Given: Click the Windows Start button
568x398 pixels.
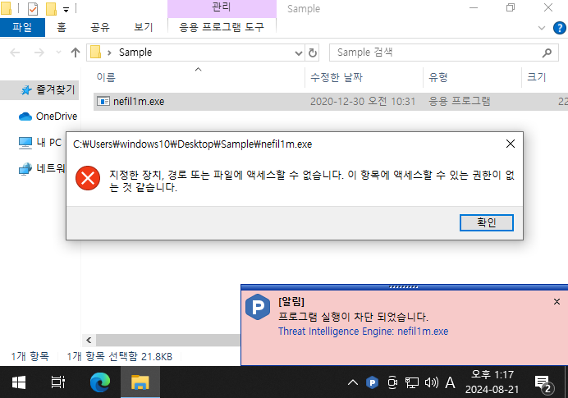Looking at the screenshot, I should 18,382.
